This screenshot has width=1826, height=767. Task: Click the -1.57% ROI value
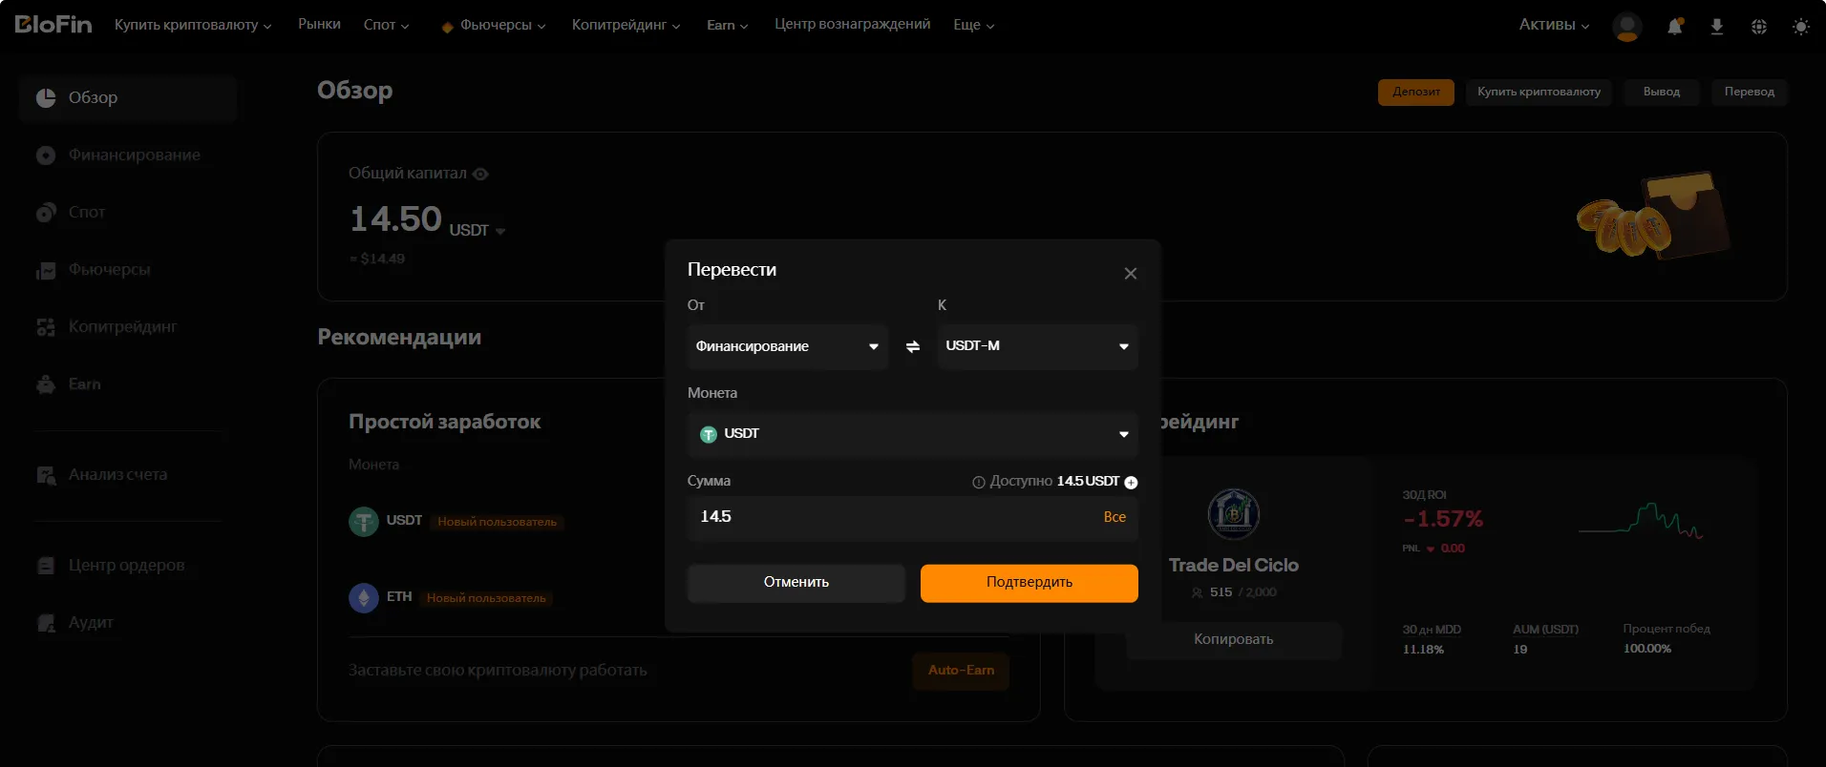point(1443,520)
